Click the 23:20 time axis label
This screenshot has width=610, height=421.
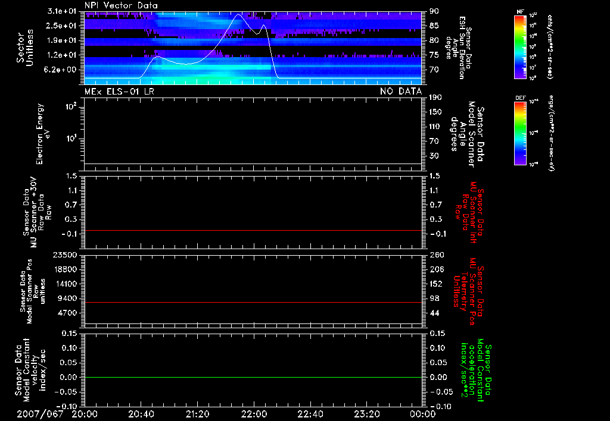tap(367, 414)
